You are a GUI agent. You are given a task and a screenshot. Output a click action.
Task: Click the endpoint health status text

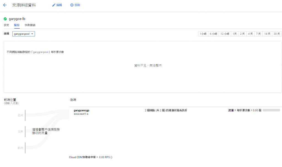[x=166, y=110]
